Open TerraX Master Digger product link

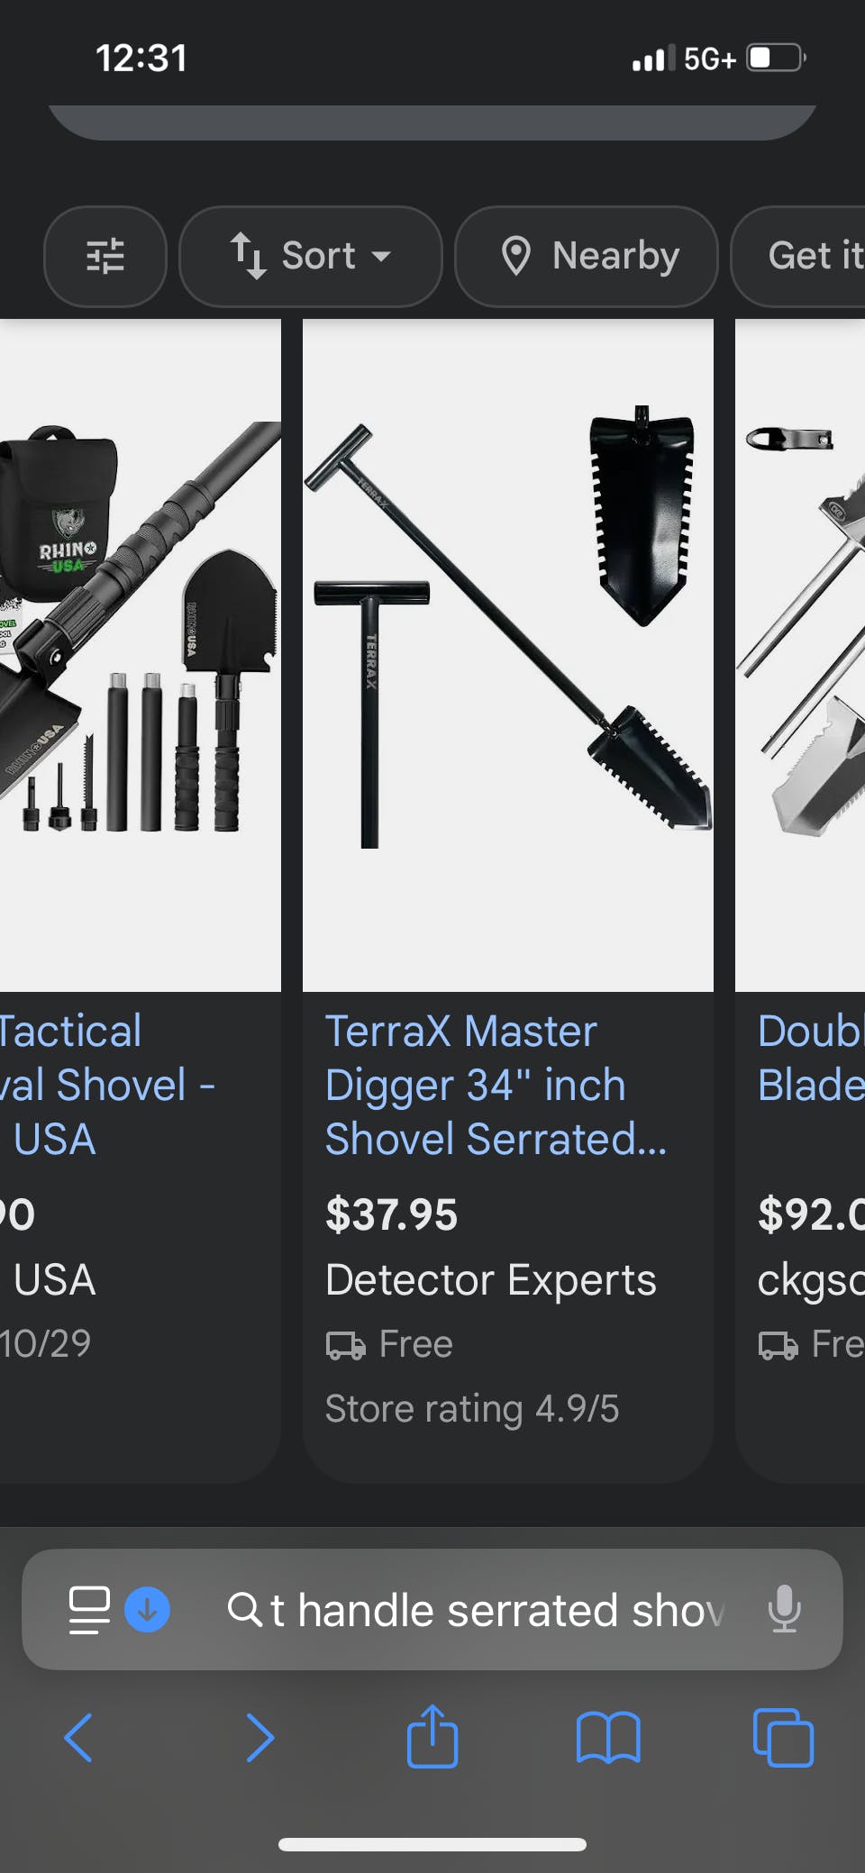pos(496,1085)
